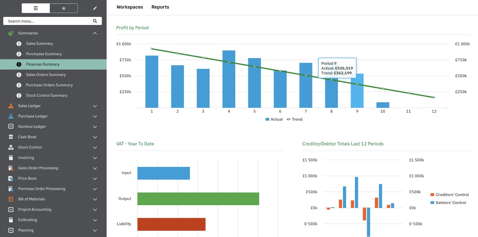Viewport: 478px width, 237px height.
Task: Collapse the Summaries section
Action: point(95,33)
